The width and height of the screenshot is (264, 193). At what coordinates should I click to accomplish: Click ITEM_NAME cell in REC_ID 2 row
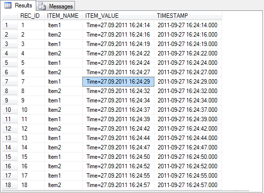(64, 35)
